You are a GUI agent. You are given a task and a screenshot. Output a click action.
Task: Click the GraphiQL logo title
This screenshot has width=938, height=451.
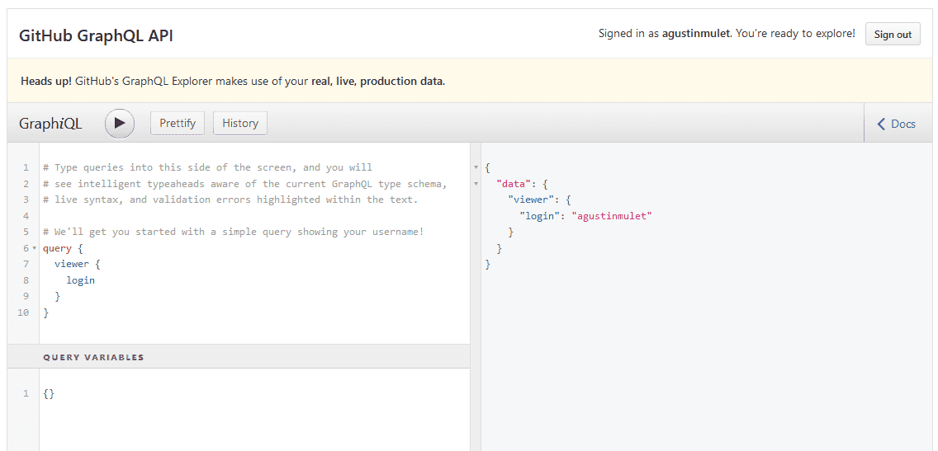51,124
